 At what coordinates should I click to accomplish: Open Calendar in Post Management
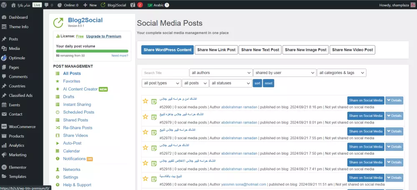tap(71, 151)
